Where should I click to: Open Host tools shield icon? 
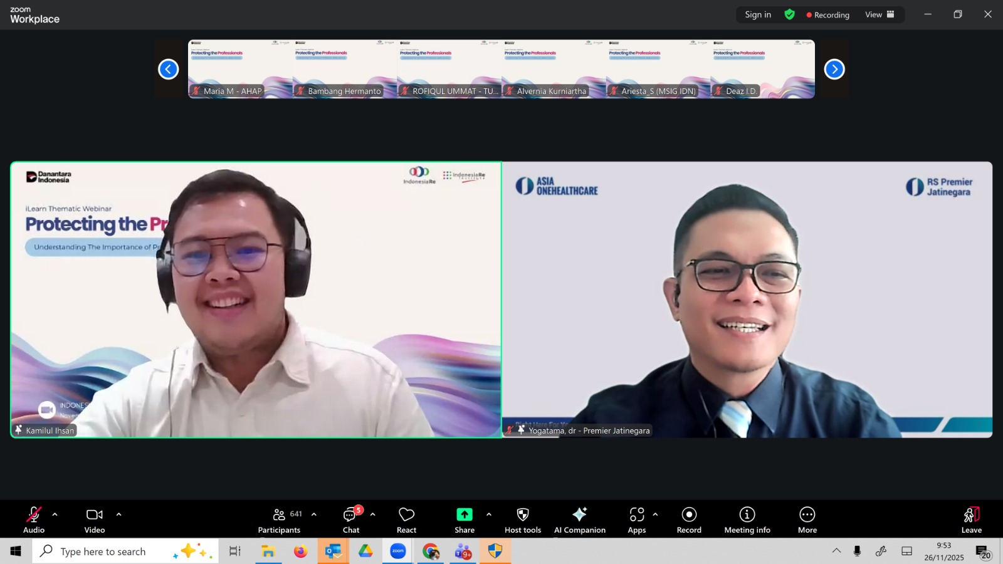coord(522,514)
